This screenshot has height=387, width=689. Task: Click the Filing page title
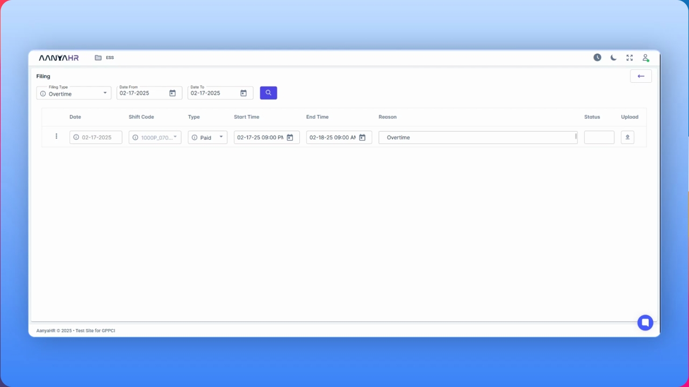pos(44,76)
